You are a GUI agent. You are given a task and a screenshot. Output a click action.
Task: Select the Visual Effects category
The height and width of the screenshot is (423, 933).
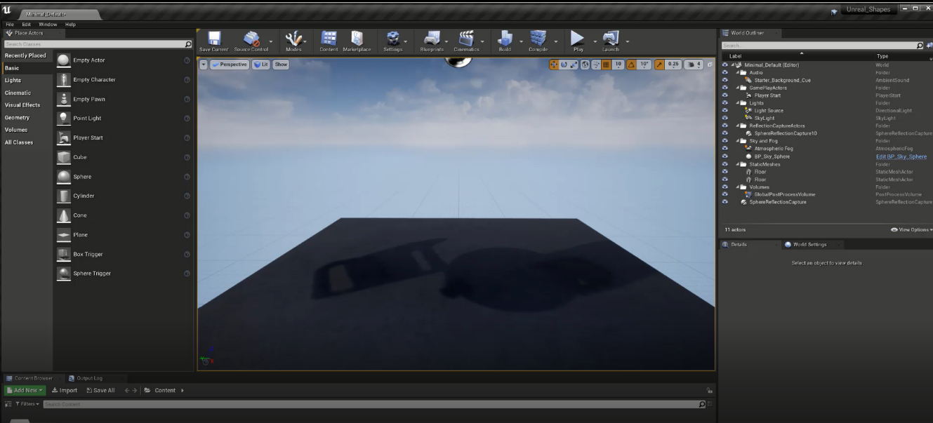point(22,105)
